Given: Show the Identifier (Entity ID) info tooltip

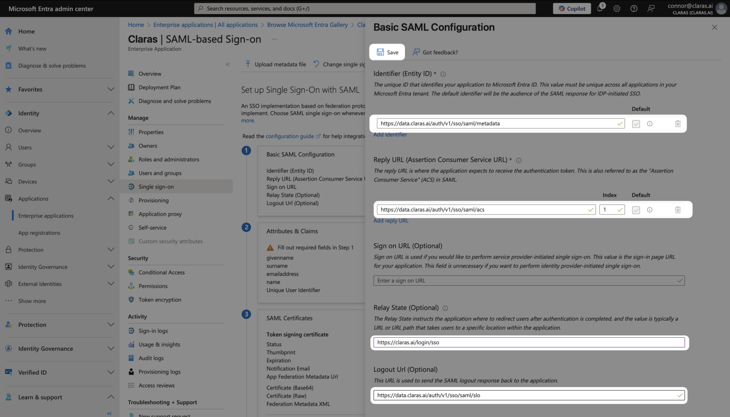Looking at the screenshot, I should [443, 74].
